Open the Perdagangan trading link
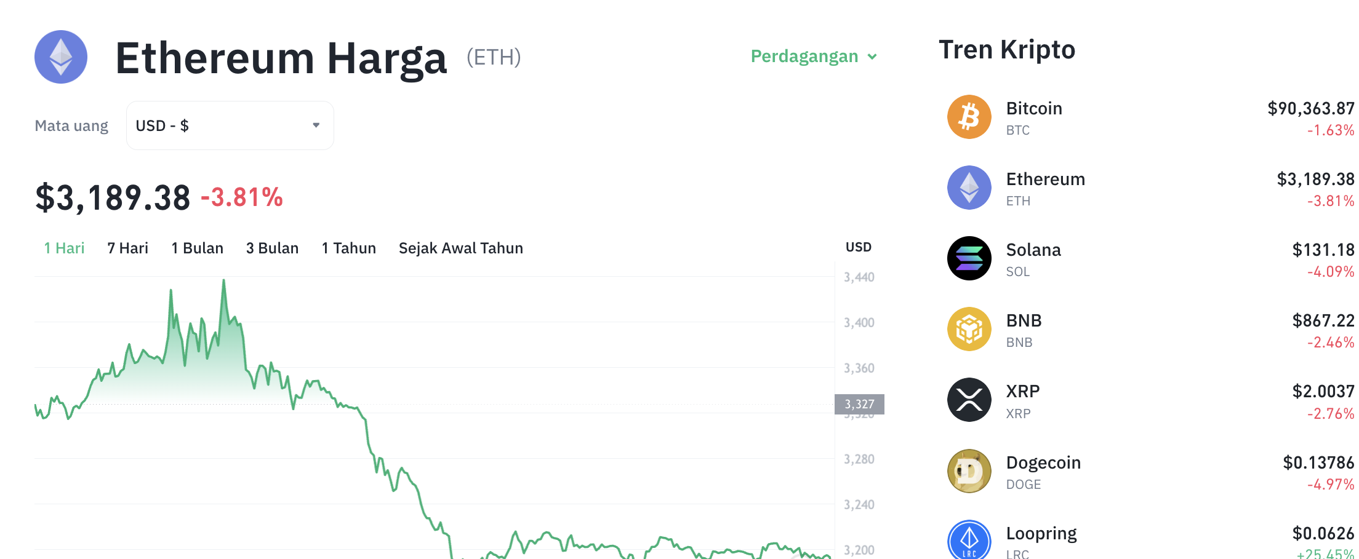 [x=804, y=56]
